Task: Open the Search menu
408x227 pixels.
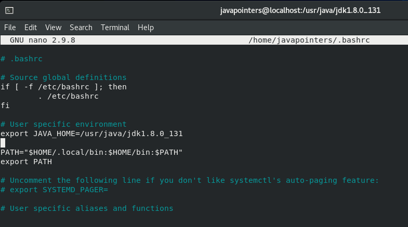Action: click(x=81, y=28)
